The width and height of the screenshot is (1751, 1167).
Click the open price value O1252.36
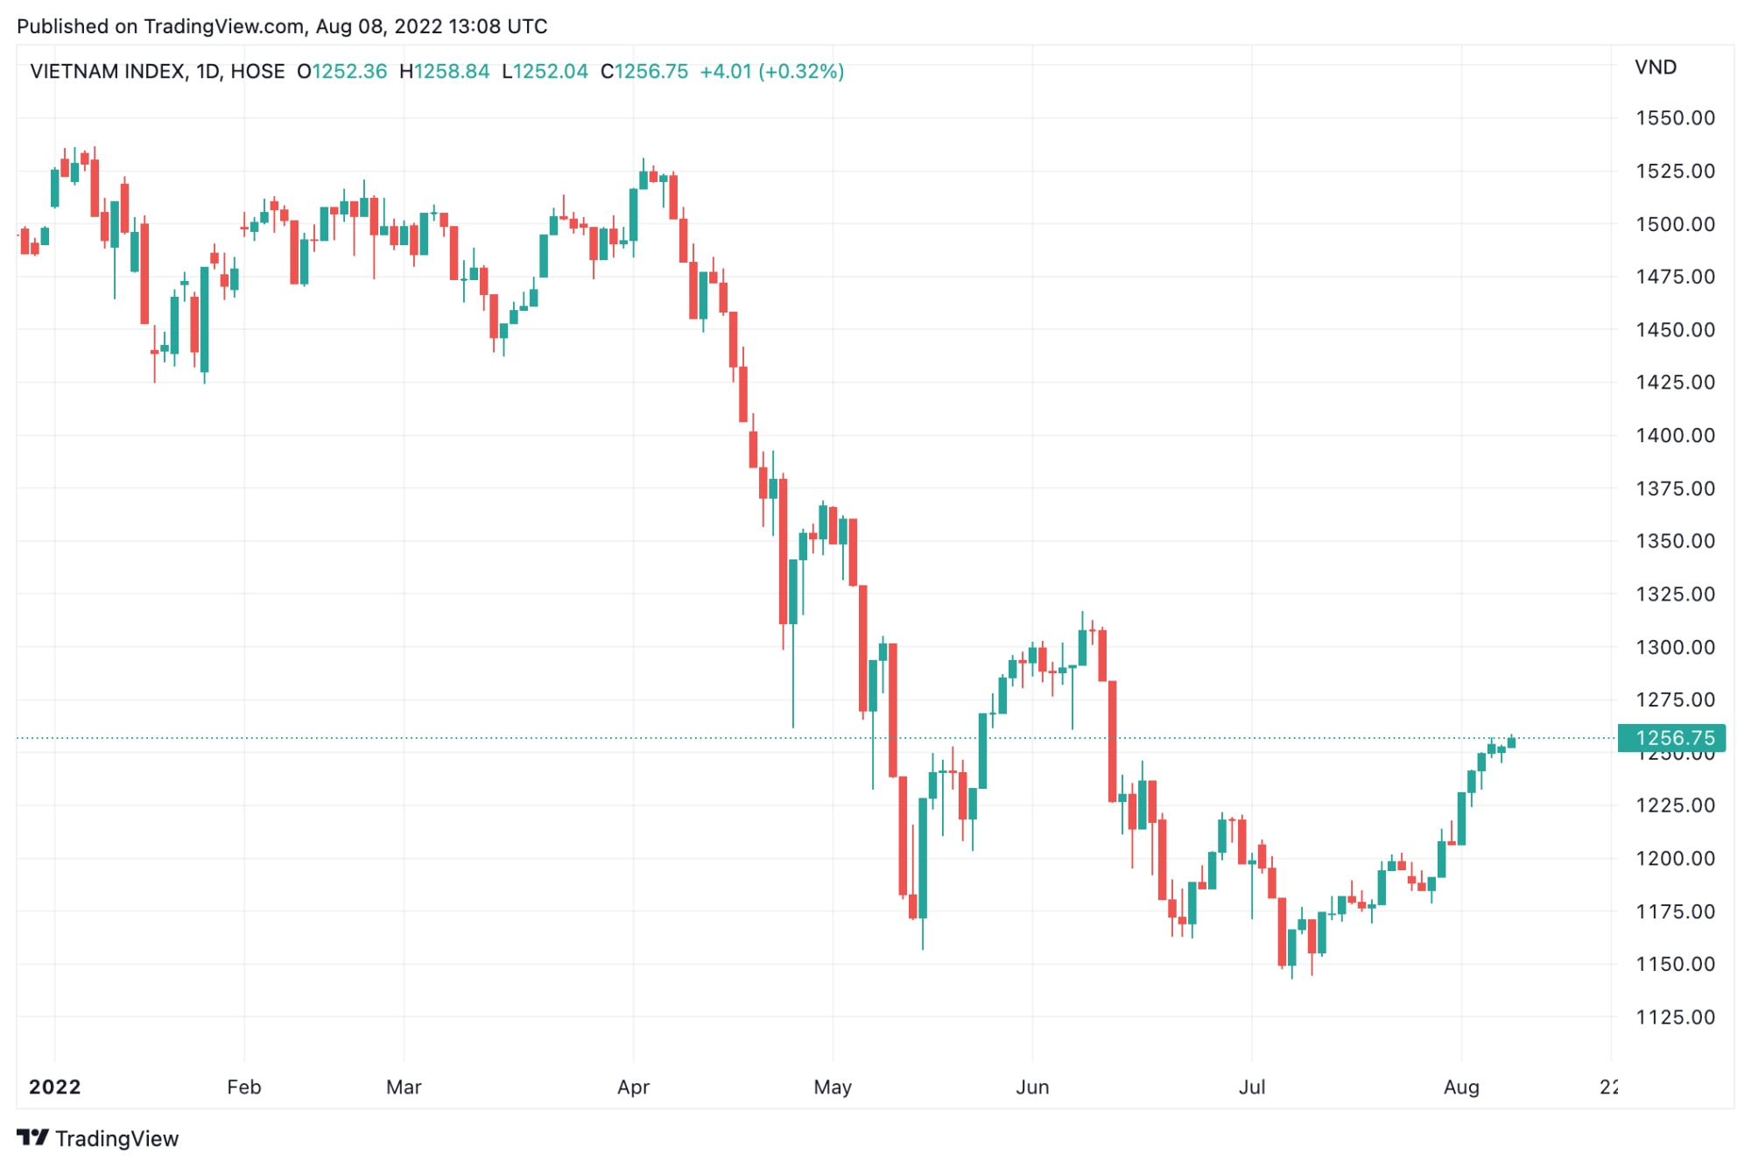coord(341,72)
